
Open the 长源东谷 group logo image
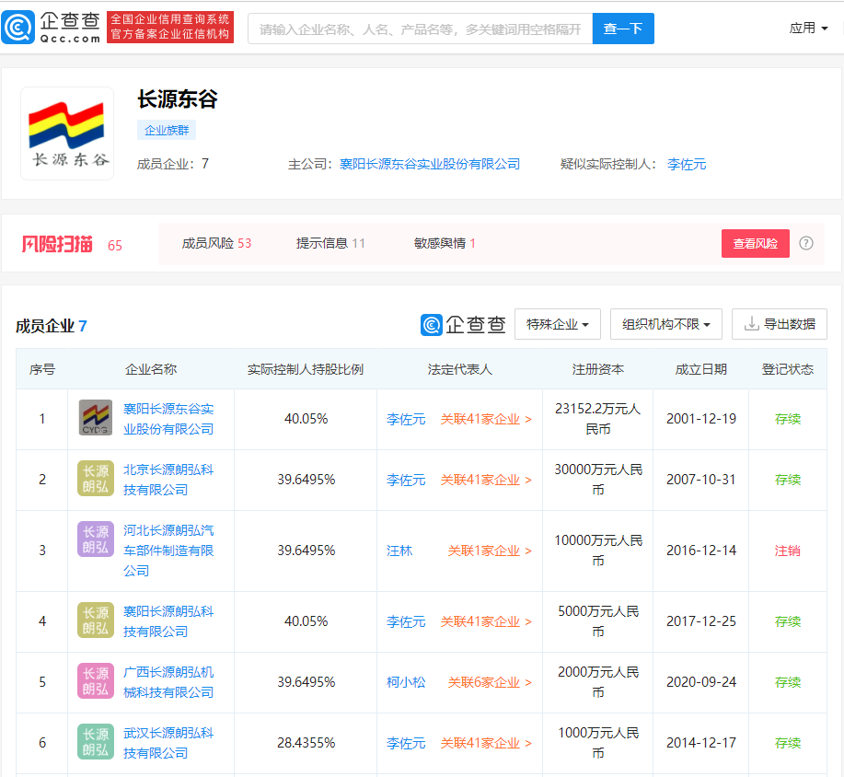pos(67,133)
